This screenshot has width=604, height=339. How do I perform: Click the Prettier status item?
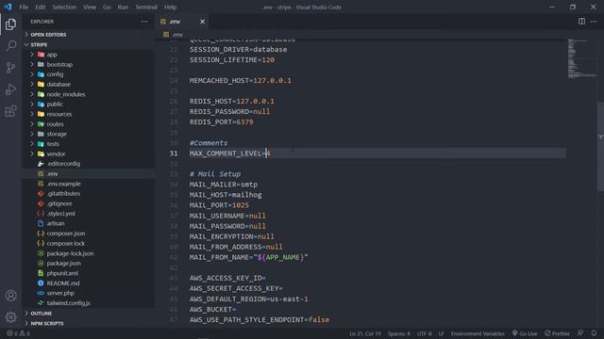557,333
